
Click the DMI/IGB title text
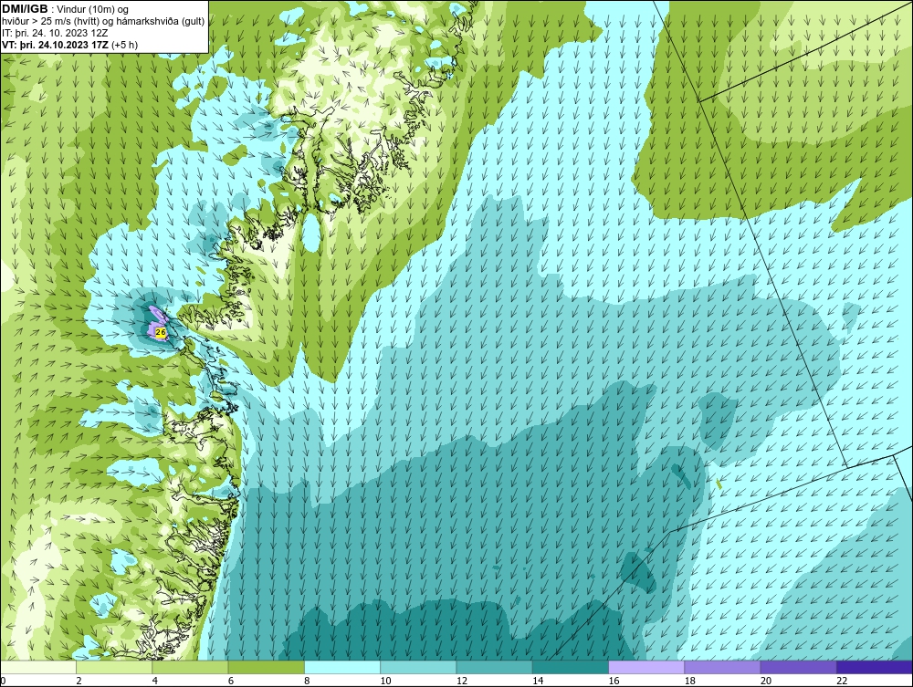click(x=25, y=9)
